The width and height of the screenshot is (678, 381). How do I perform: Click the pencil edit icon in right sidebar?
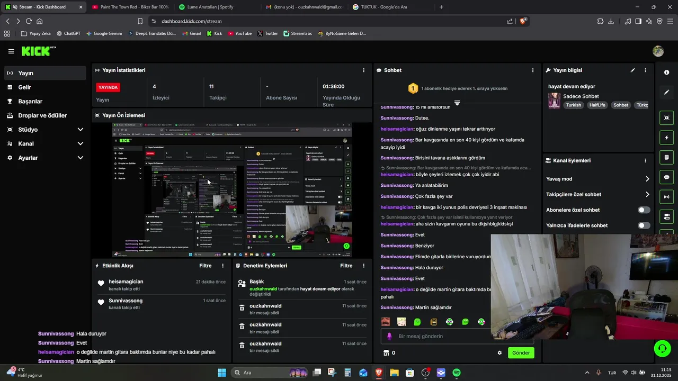click(x=666, y=92)
